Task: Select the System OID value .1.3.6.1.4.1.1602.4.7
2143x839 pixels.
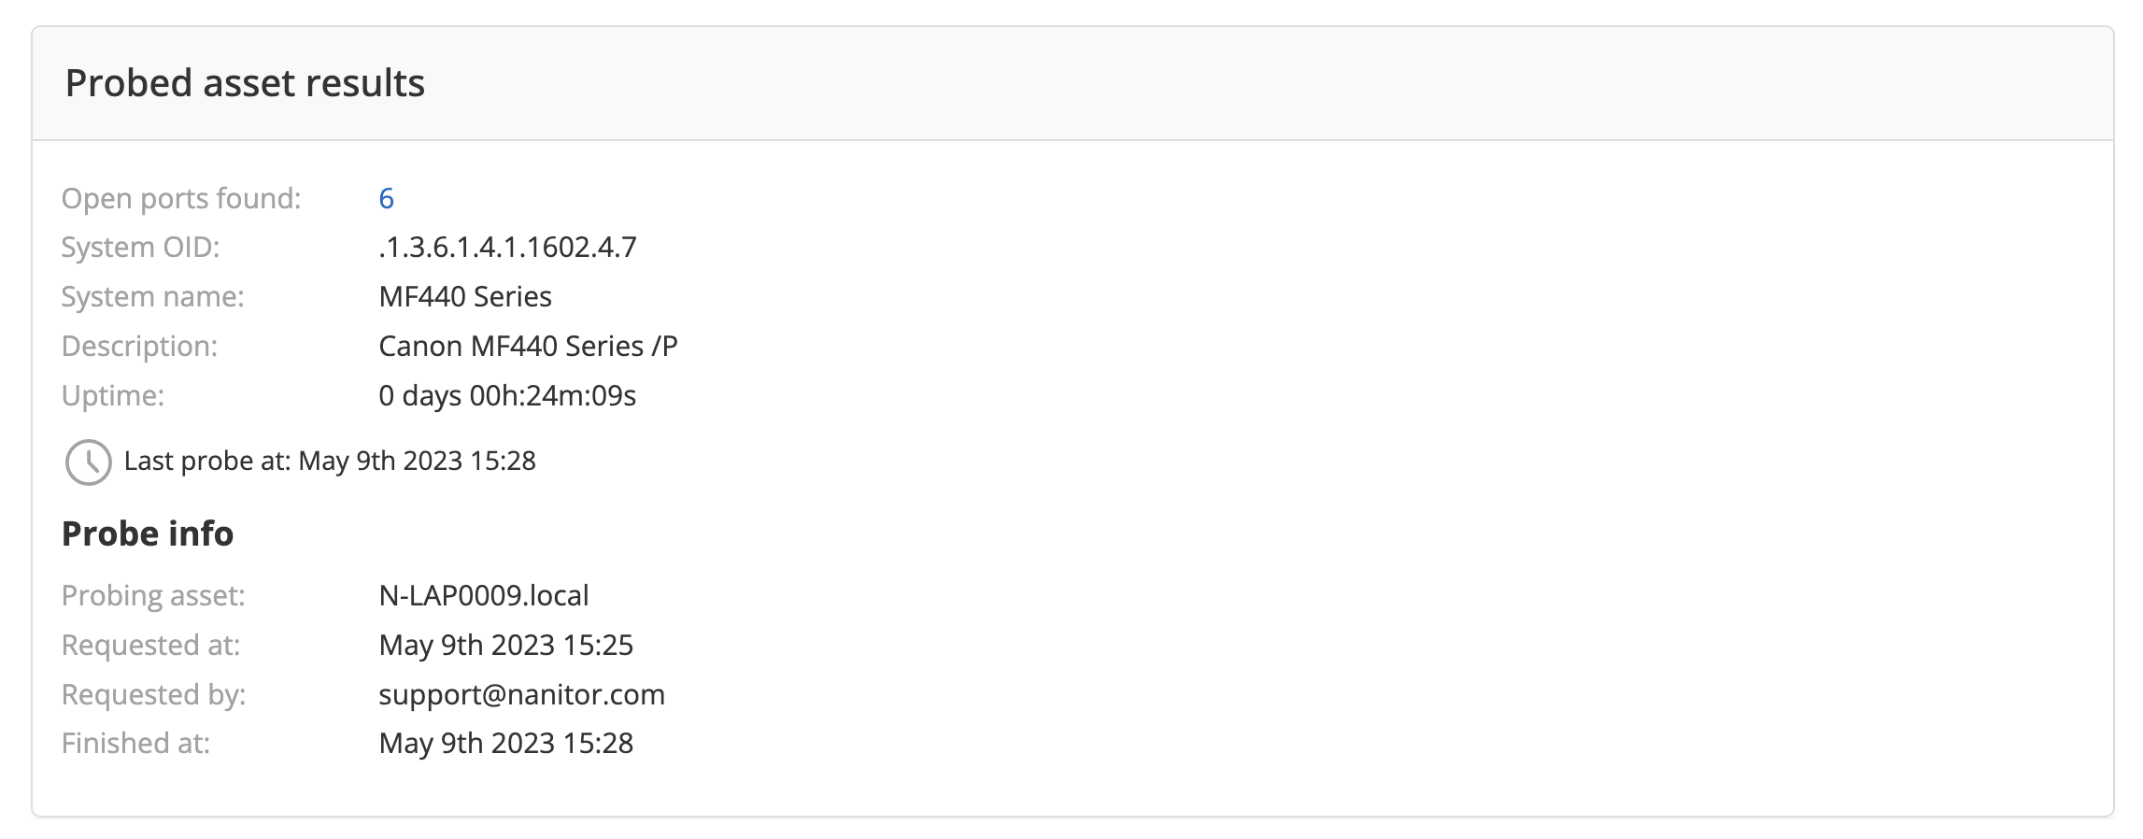Action: point(507,248)
